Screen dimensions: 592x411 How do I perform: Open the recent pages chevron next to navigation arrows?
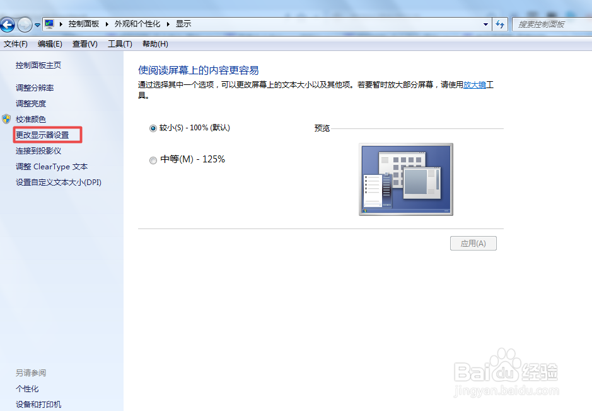pyautogui.click(x=37, y=24)
